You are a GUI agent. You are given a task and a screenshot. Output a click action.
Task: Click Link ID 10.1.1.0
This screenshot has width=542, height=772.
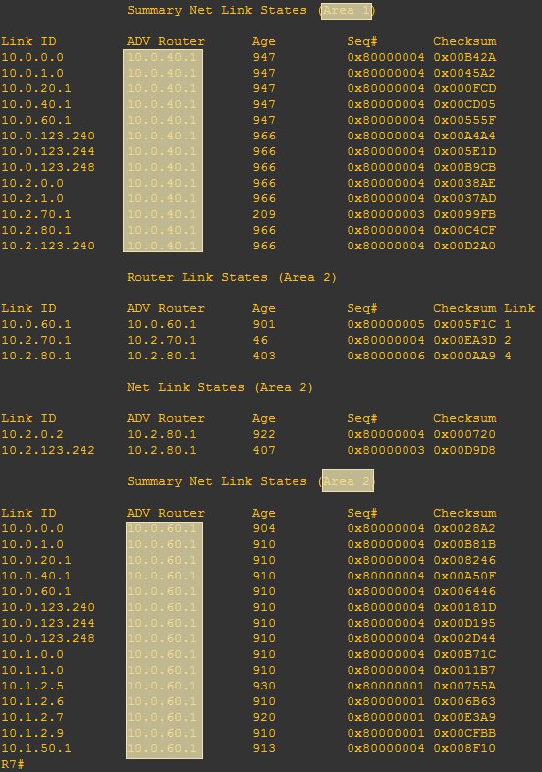pos(32,671)
